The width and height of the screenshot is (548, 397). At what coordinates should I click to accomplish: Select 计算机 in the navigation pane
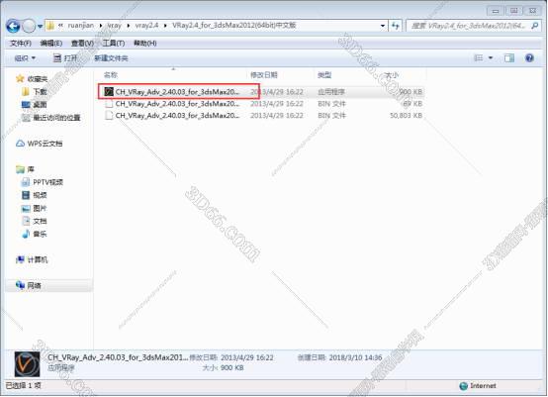tap(38, 259)
